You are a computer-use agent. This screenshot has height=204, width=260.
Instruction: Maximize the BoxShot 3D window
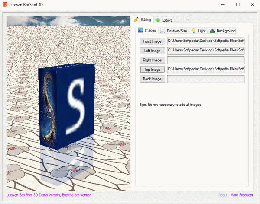pyautogui.click(x=237, y=4)
